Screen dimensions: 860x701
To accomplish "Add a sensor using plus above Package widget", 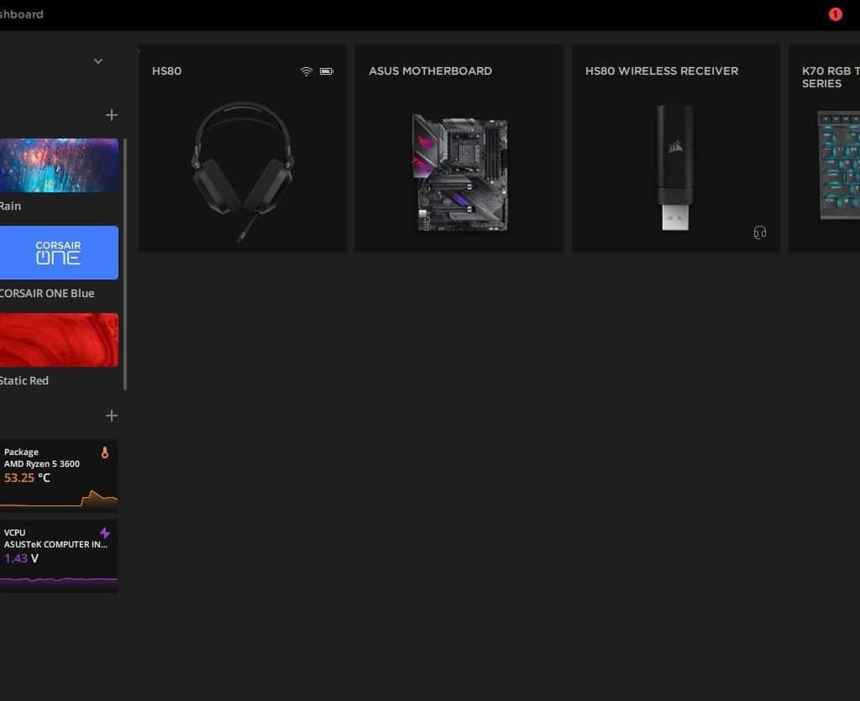I will 112,416.
